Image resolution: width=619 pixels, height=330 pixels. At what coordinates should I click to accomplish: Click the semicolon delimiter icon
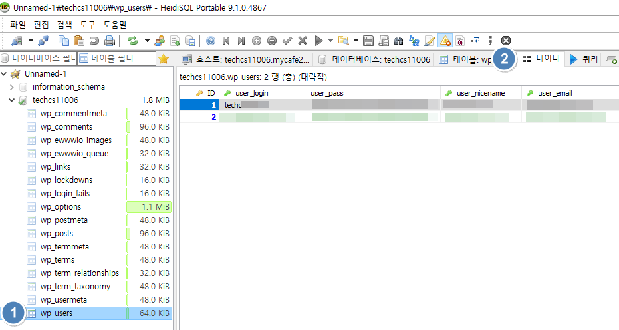[491, 41]
